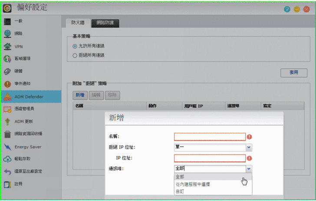
Task: Switch to the 網路防護 tab
Action: click(105, 23)
